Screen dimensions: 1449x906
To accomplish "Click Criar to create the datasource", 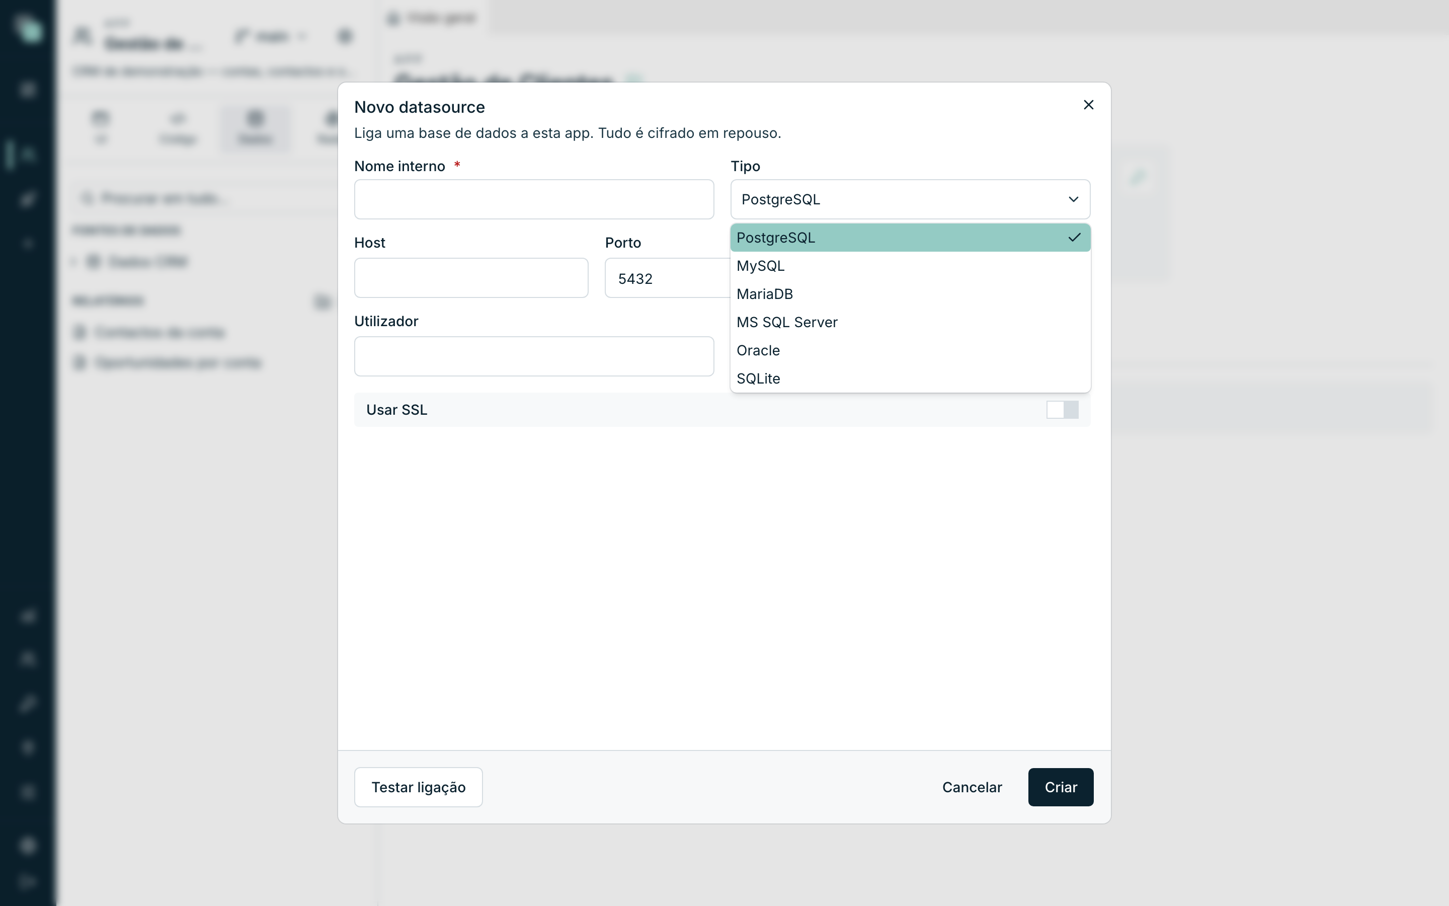I will pyautogui.click(x=1061, y=787).
